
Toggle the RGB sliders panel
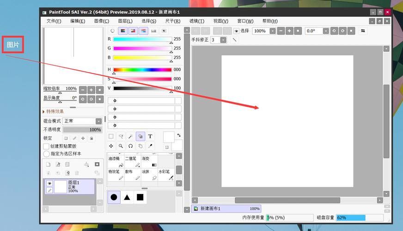[123, 31]
